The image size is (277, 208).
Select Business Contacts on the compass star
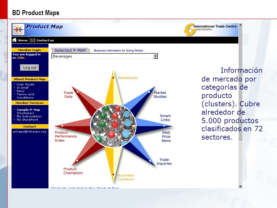pyautogui.click(x=126, y=177)
